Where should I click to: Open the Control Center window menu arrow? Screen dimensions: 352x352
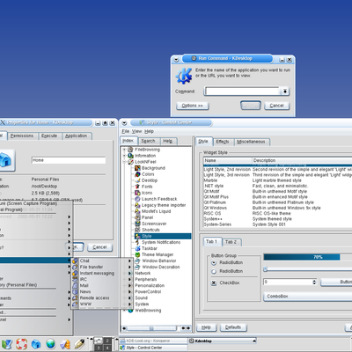click(124, 123)
